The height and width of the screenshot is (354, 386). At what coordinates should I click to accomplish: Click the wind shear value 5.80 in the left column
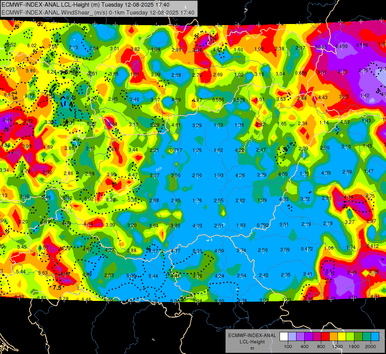click(30, 71)
